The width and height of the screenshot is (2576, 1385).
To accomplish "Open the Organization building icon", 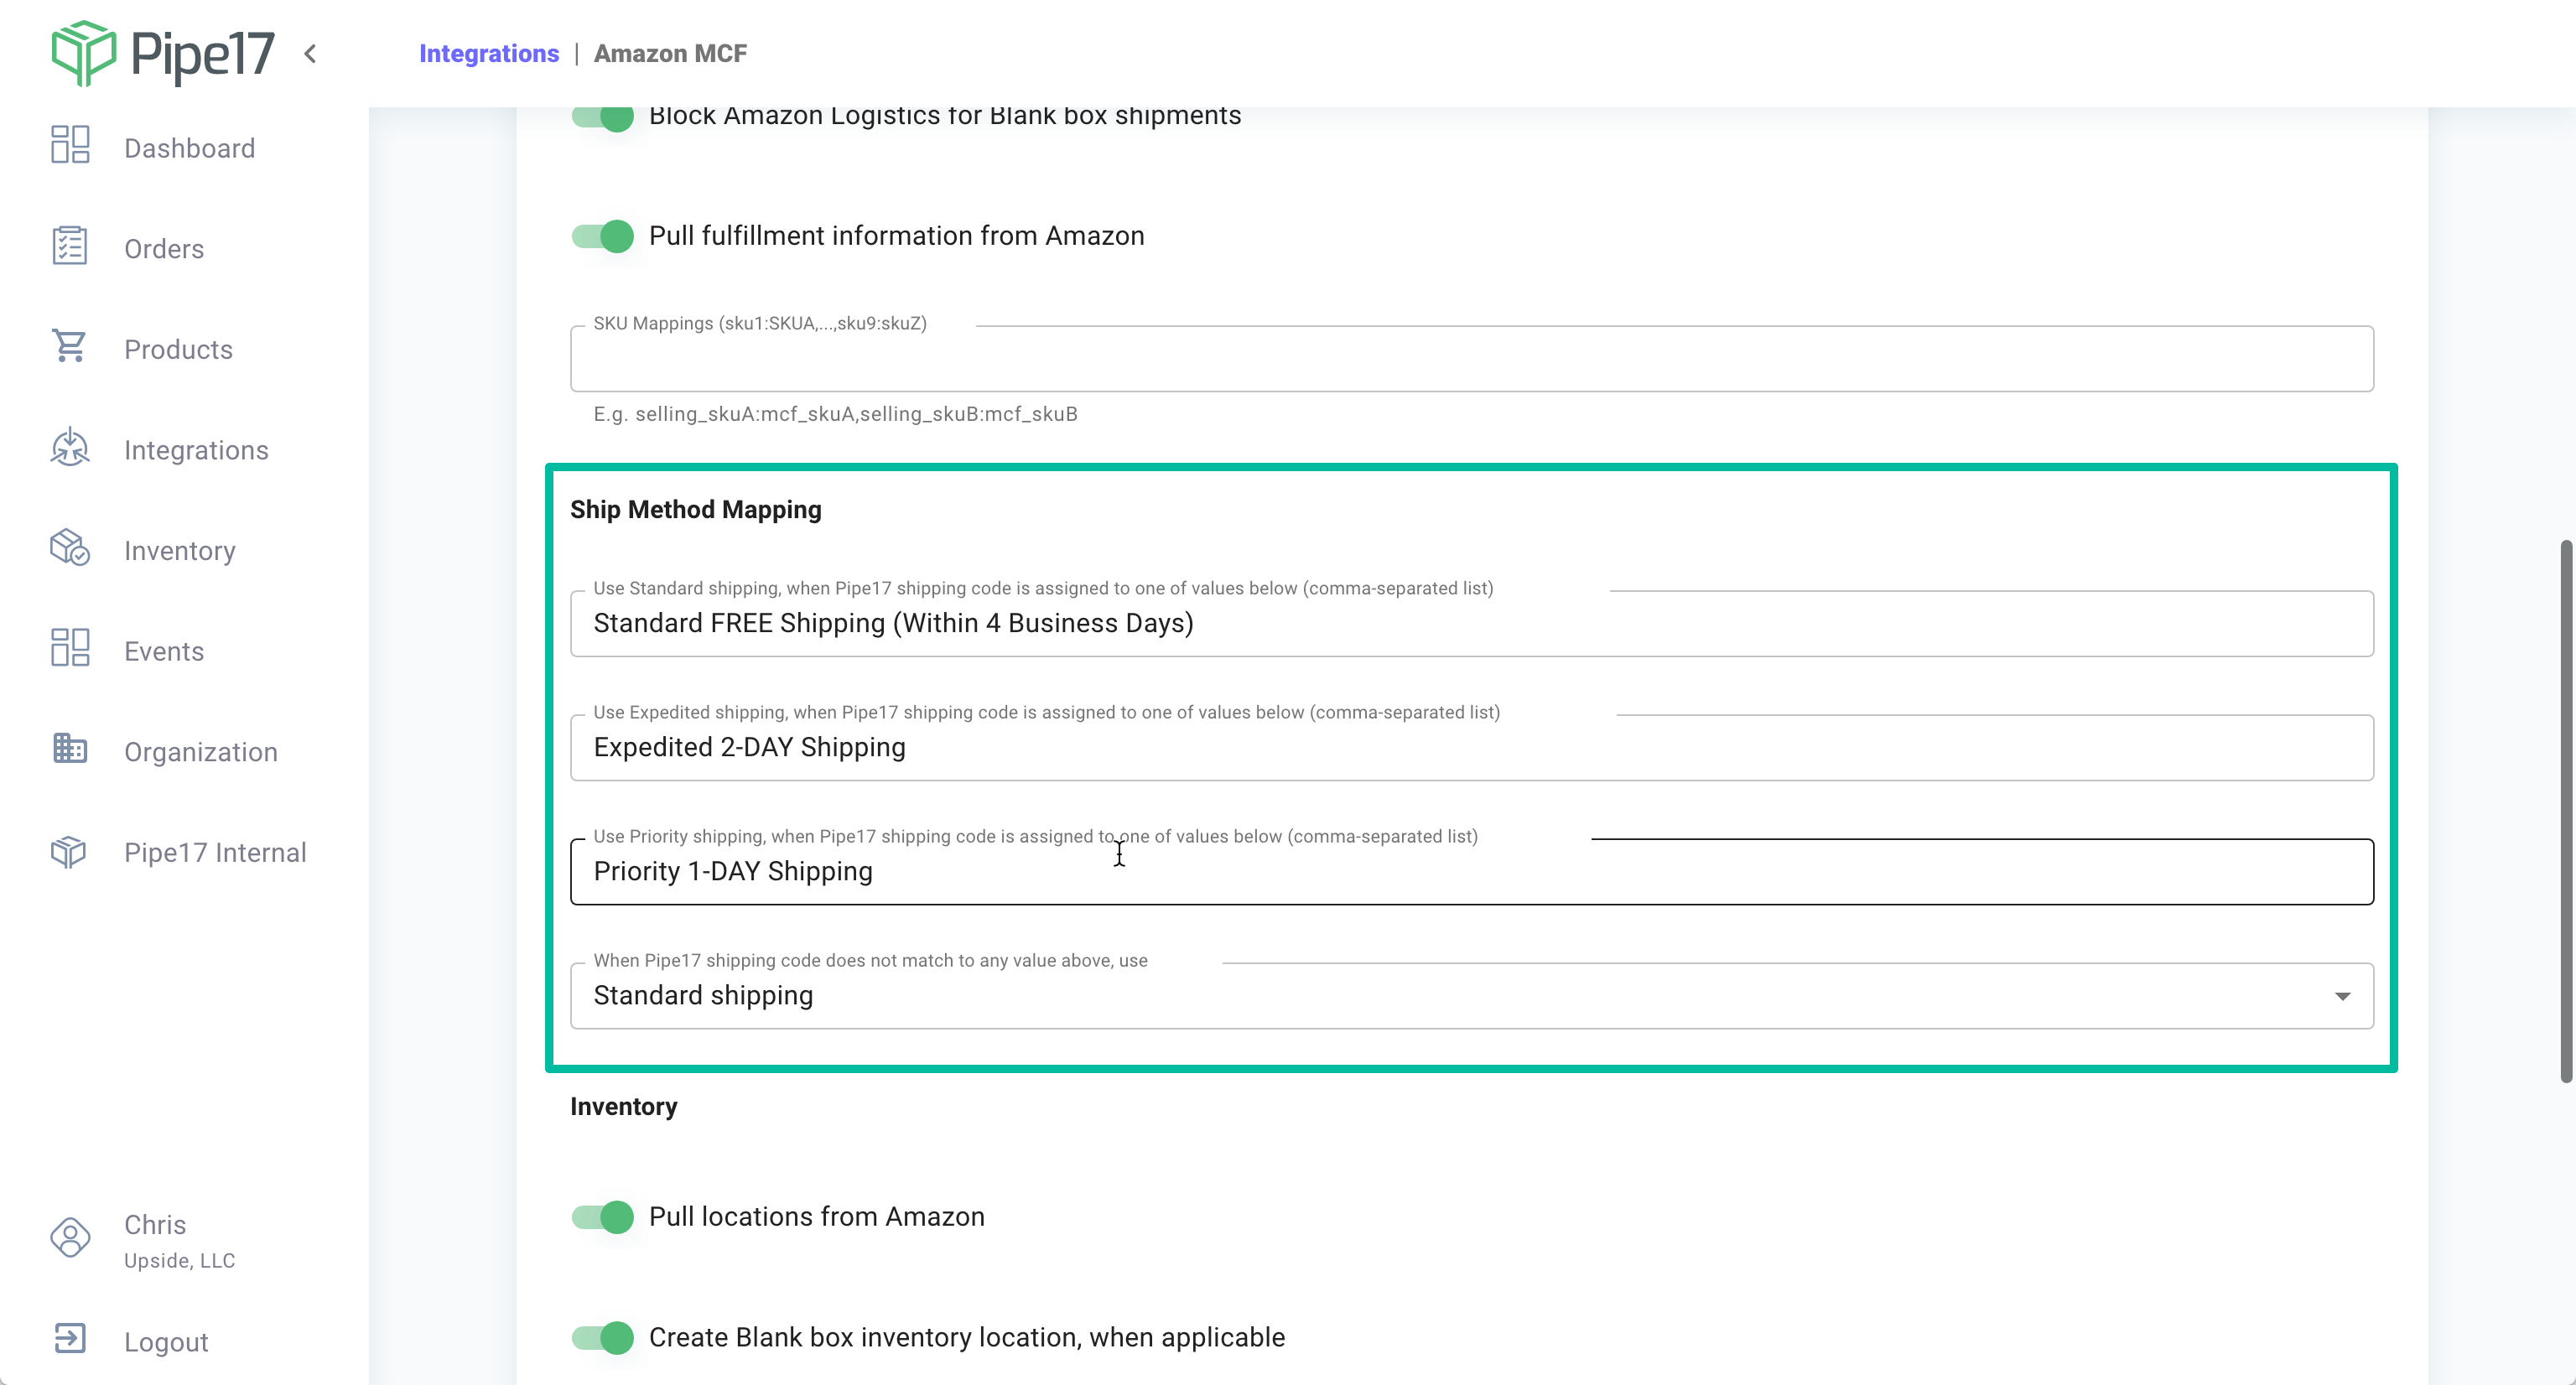I will (x=70, y=749).
